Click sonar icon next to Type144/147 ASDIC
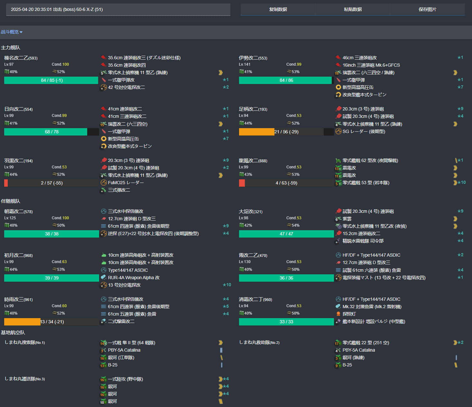This screenshot has height=407, width=472. 104,270
